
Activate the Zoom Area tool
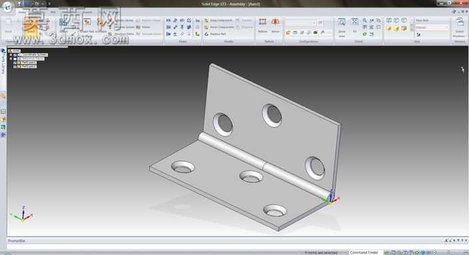point(342,27)
